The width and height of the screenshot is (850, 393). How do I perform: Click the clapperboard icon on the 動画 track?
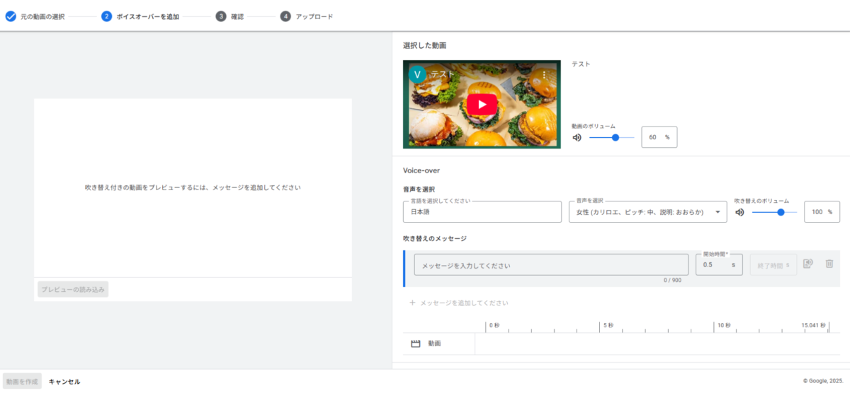coord(416,344)
